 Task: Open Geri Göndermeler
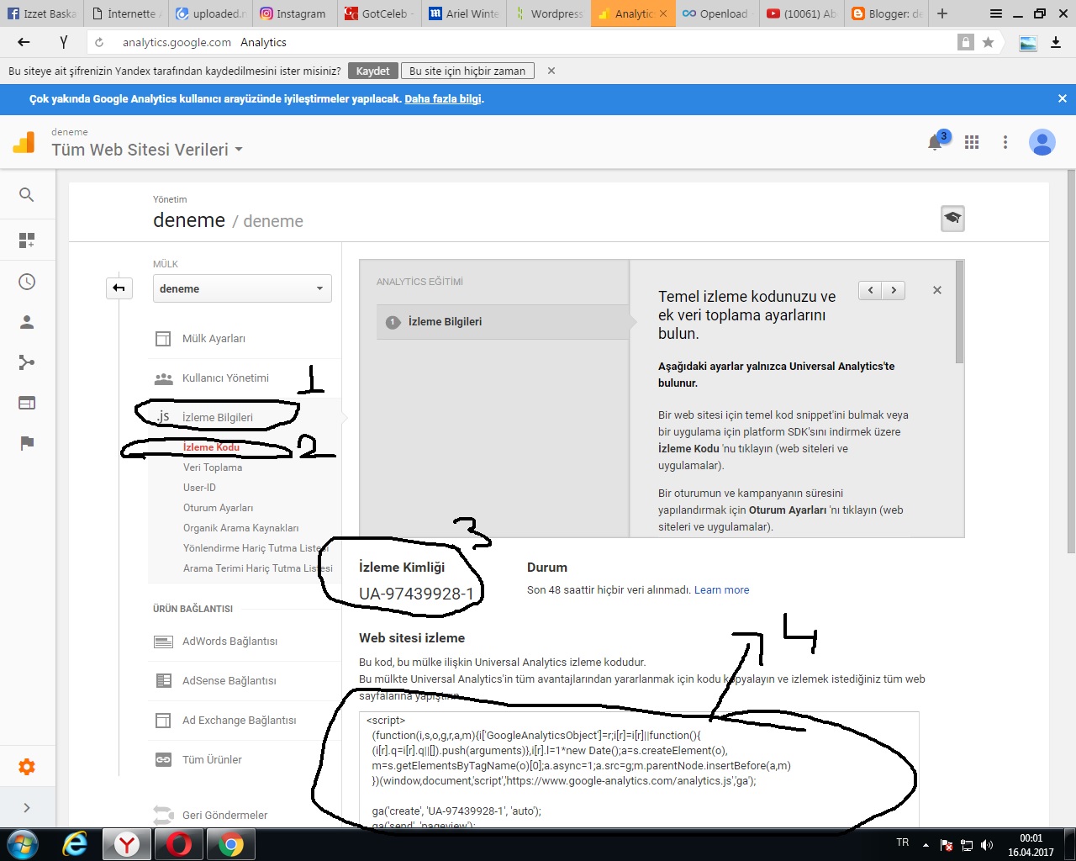click(x=224, y=815)
